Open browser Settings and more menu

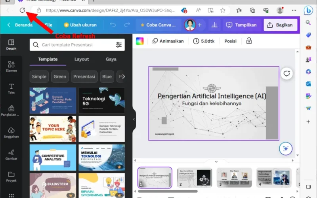[294, 10]
